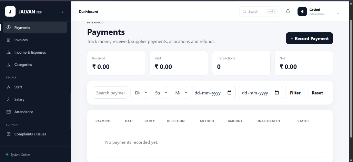Screen dimensions: 353x162
Task: Open Payments in the sidebar
Action: (x=35, y=28)
